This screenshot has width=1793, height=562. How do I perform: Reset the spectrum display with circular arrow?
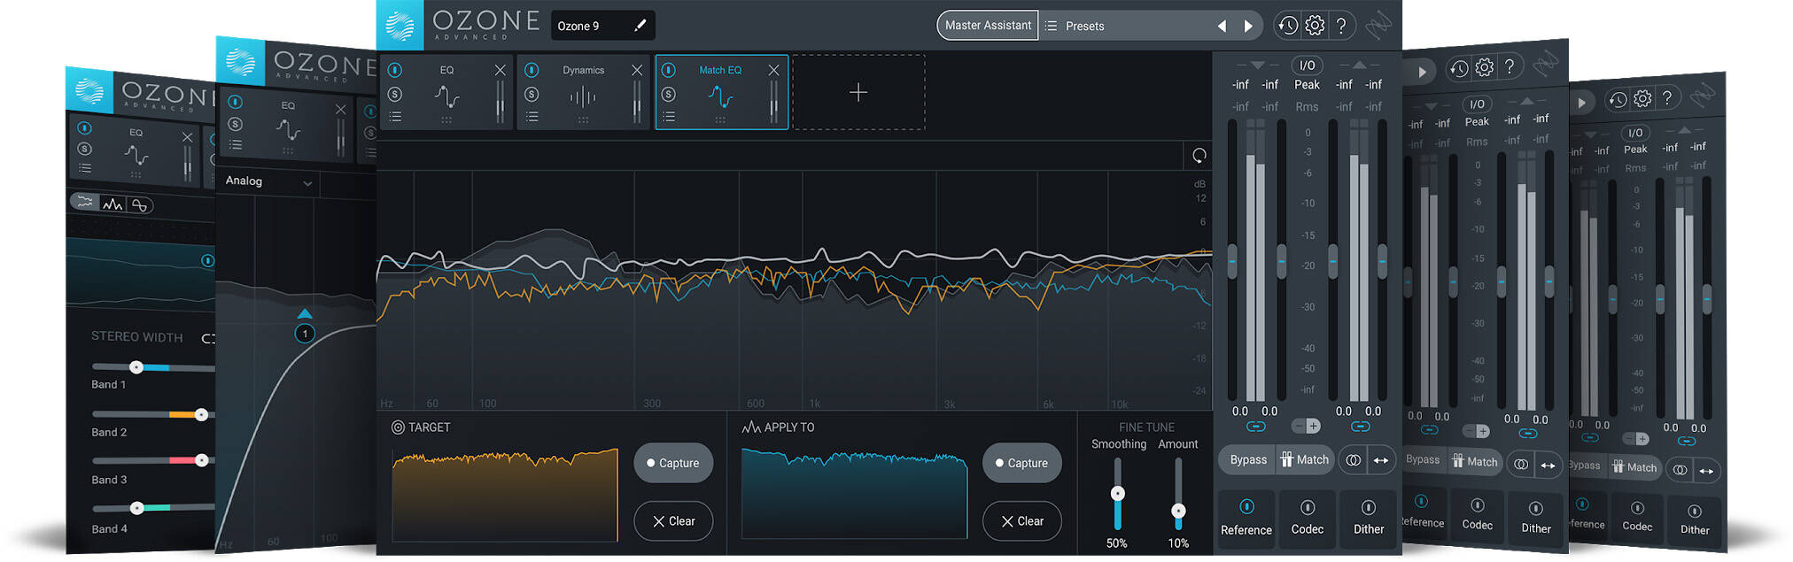pyautogui.click(x=1199, y=156)
